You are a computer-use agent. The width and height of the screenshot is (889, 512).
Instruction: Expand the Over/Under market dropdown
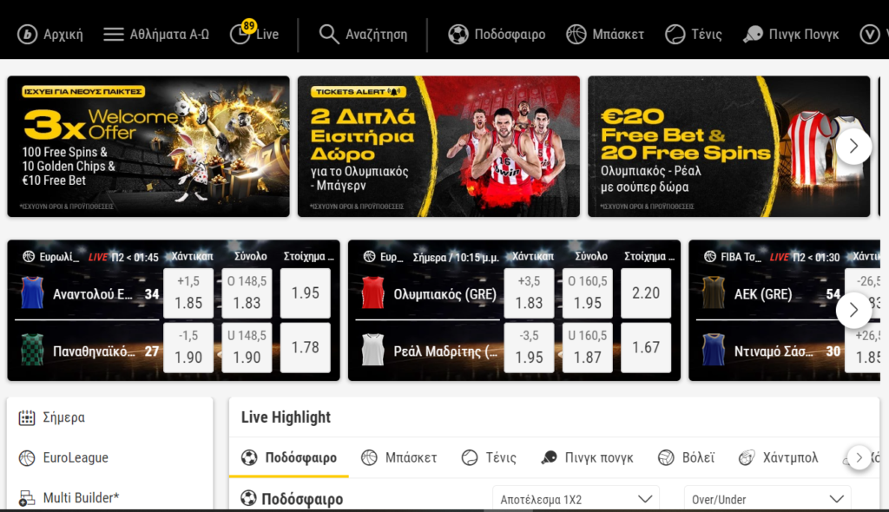(767, 499)
